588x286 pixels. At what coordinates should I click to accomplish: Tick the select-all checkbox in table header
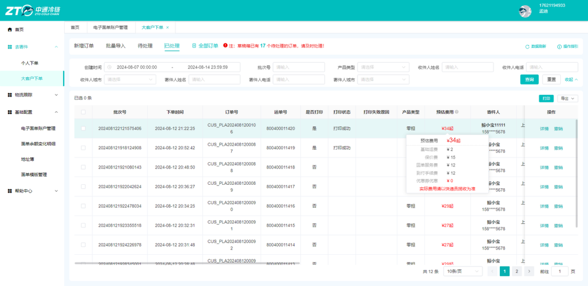pyautogui.click(x=83, y=112)
